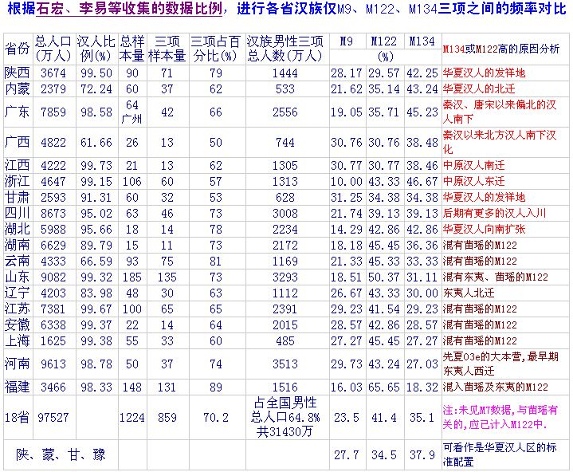Select 混有东夷、苗瑶的M122 reason text
The height and width of the screenshot is (472, 573).
point(496,277)
